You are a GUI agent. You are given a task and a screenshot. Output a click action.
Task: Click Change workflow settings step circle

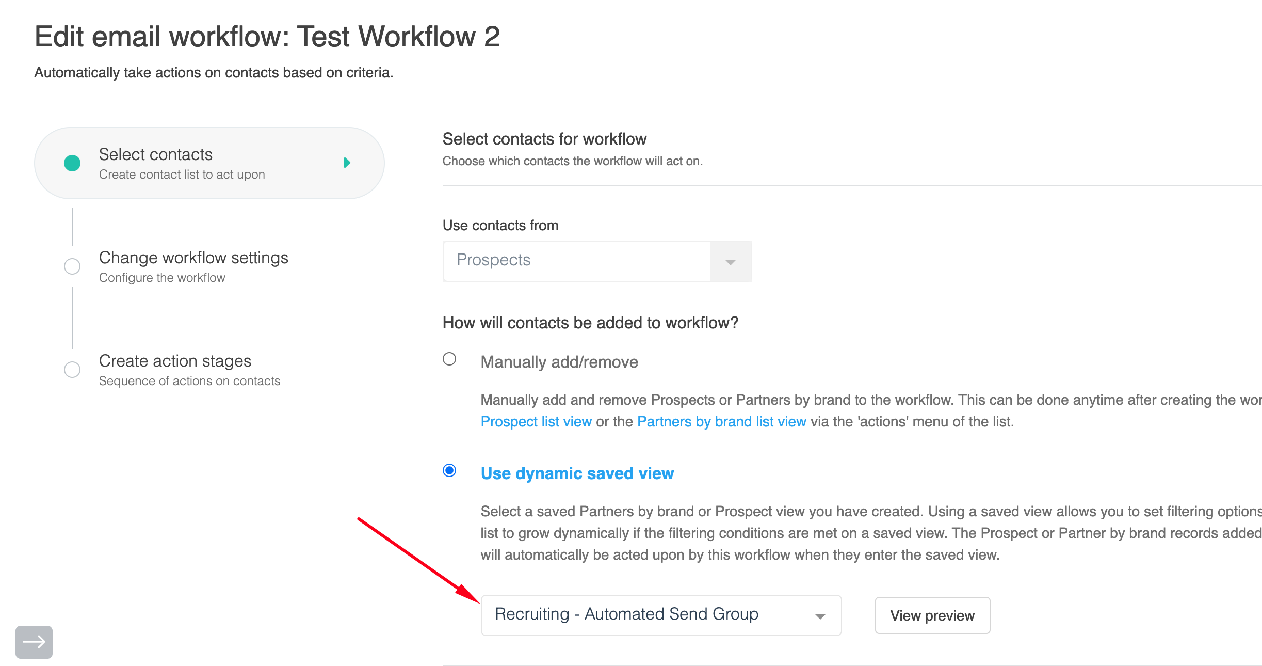click(72, 266)
